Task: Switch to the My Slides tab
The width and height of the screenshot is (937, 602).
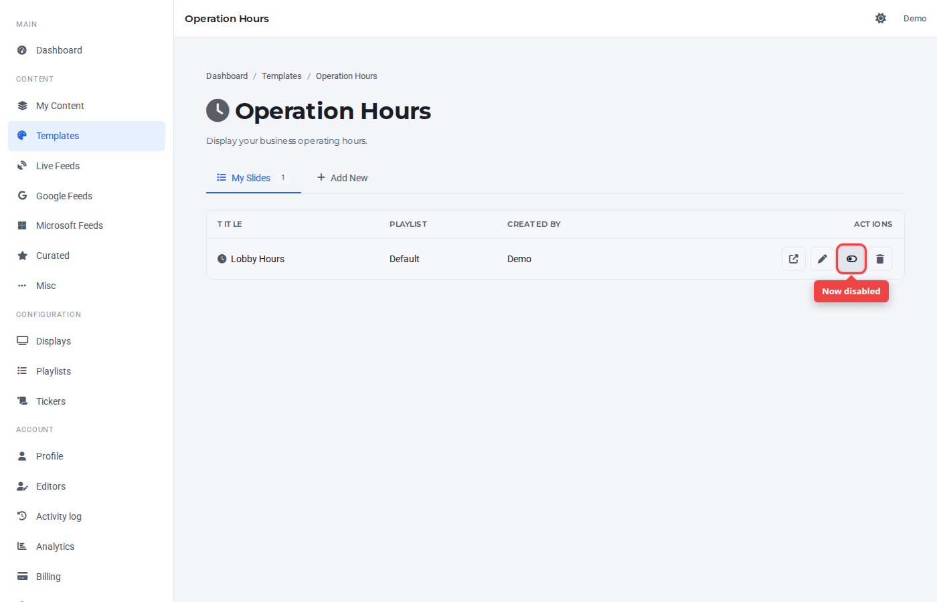Action: tap(254, 178)
